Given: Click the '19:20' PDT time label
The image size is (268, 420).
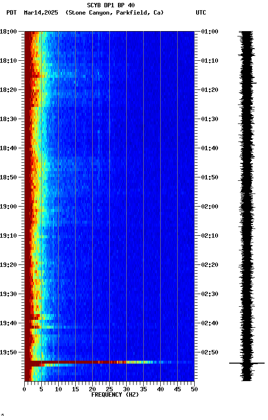Looking at the screenshot, I should coord(8,265).
